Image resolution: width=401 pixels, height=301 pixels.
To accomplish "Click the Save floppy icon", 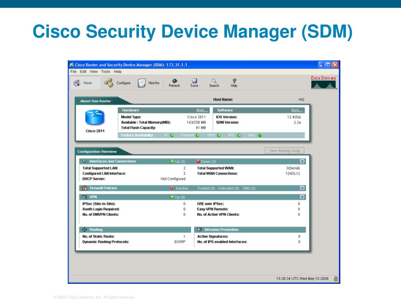I will click(x=194, y=81).
